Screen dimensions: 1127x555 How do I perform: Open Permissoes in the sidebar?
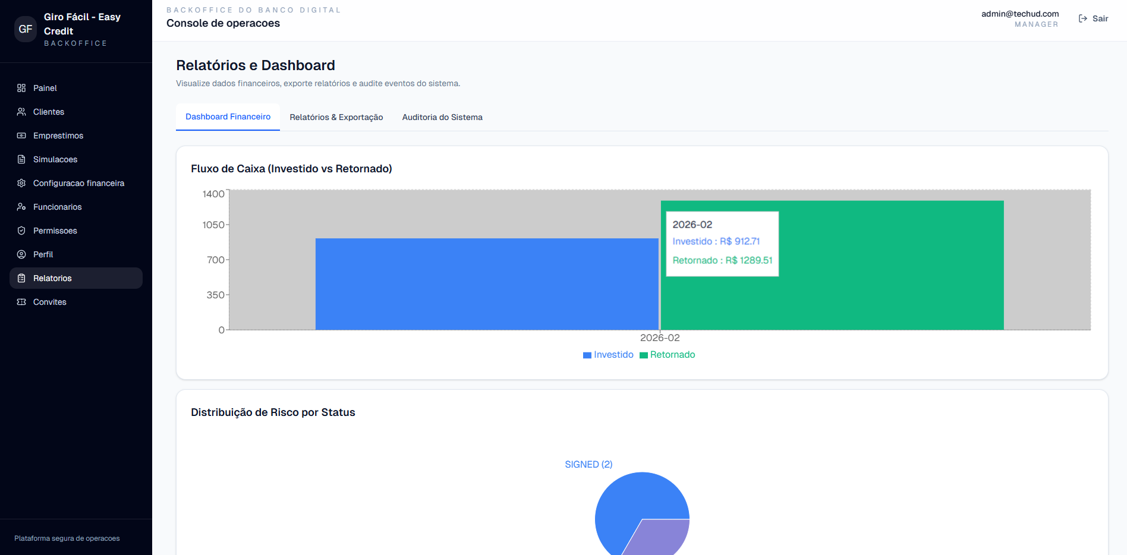point(76,231)
